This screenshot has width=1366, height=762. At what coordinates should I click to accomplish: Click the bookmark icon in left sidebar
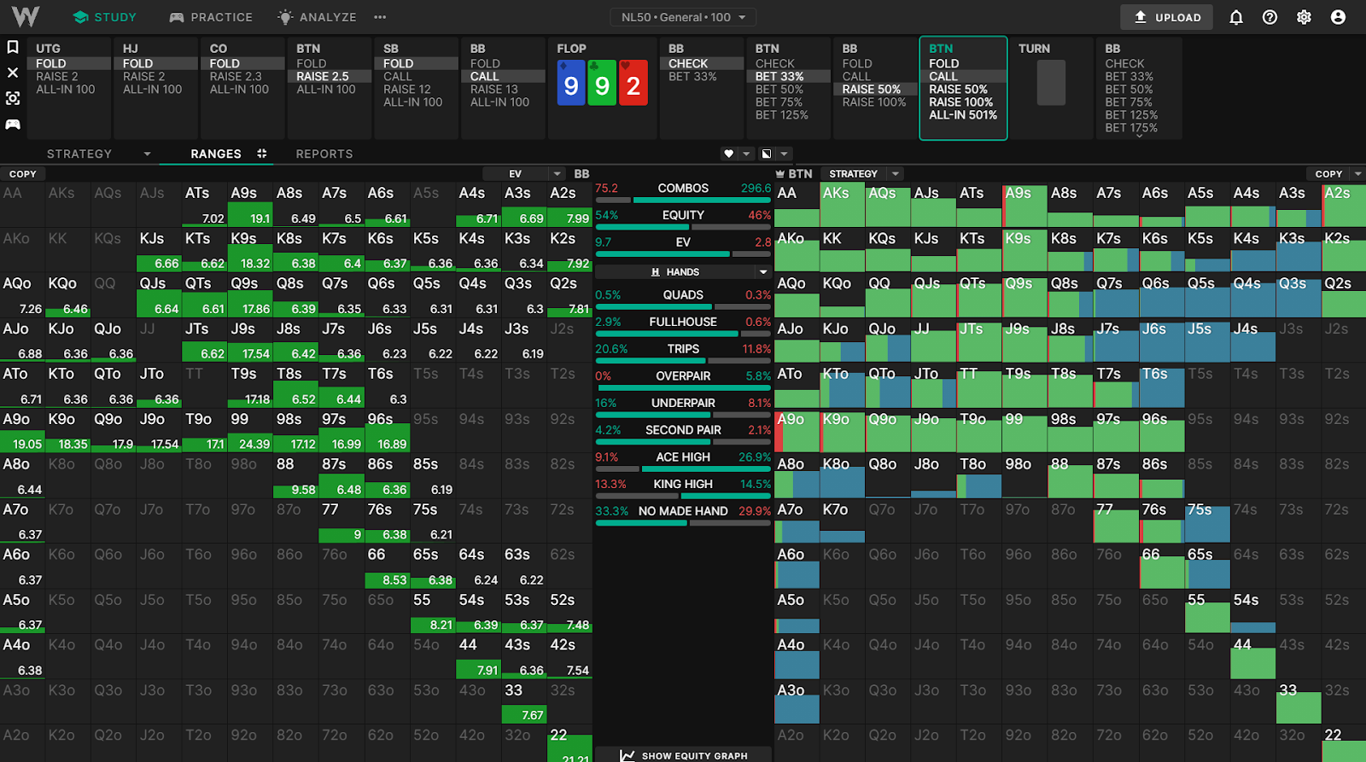pos(13,47)
